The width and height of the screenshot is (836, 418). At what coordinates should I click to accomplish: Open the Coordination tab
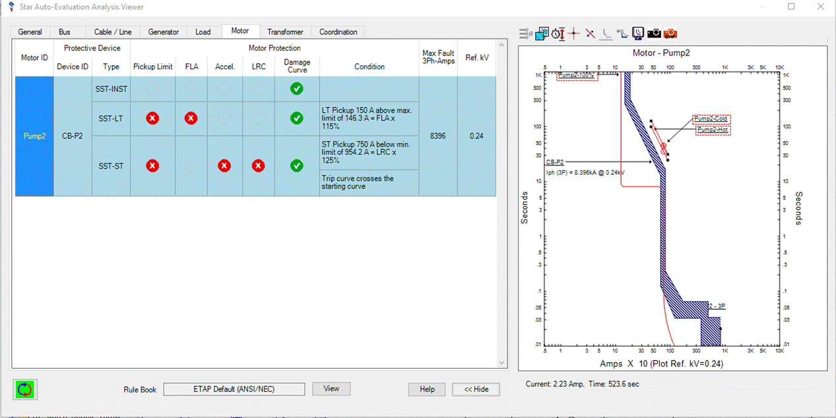(x=338, y=31)
